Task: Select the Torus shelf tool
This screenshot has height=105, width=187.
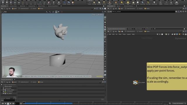Action: [15, 3]
